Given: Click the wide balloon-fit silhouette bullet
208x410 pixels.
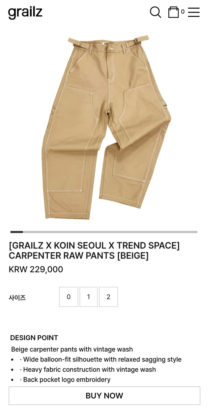Looking at the screenshot, I should coord(101,359).
